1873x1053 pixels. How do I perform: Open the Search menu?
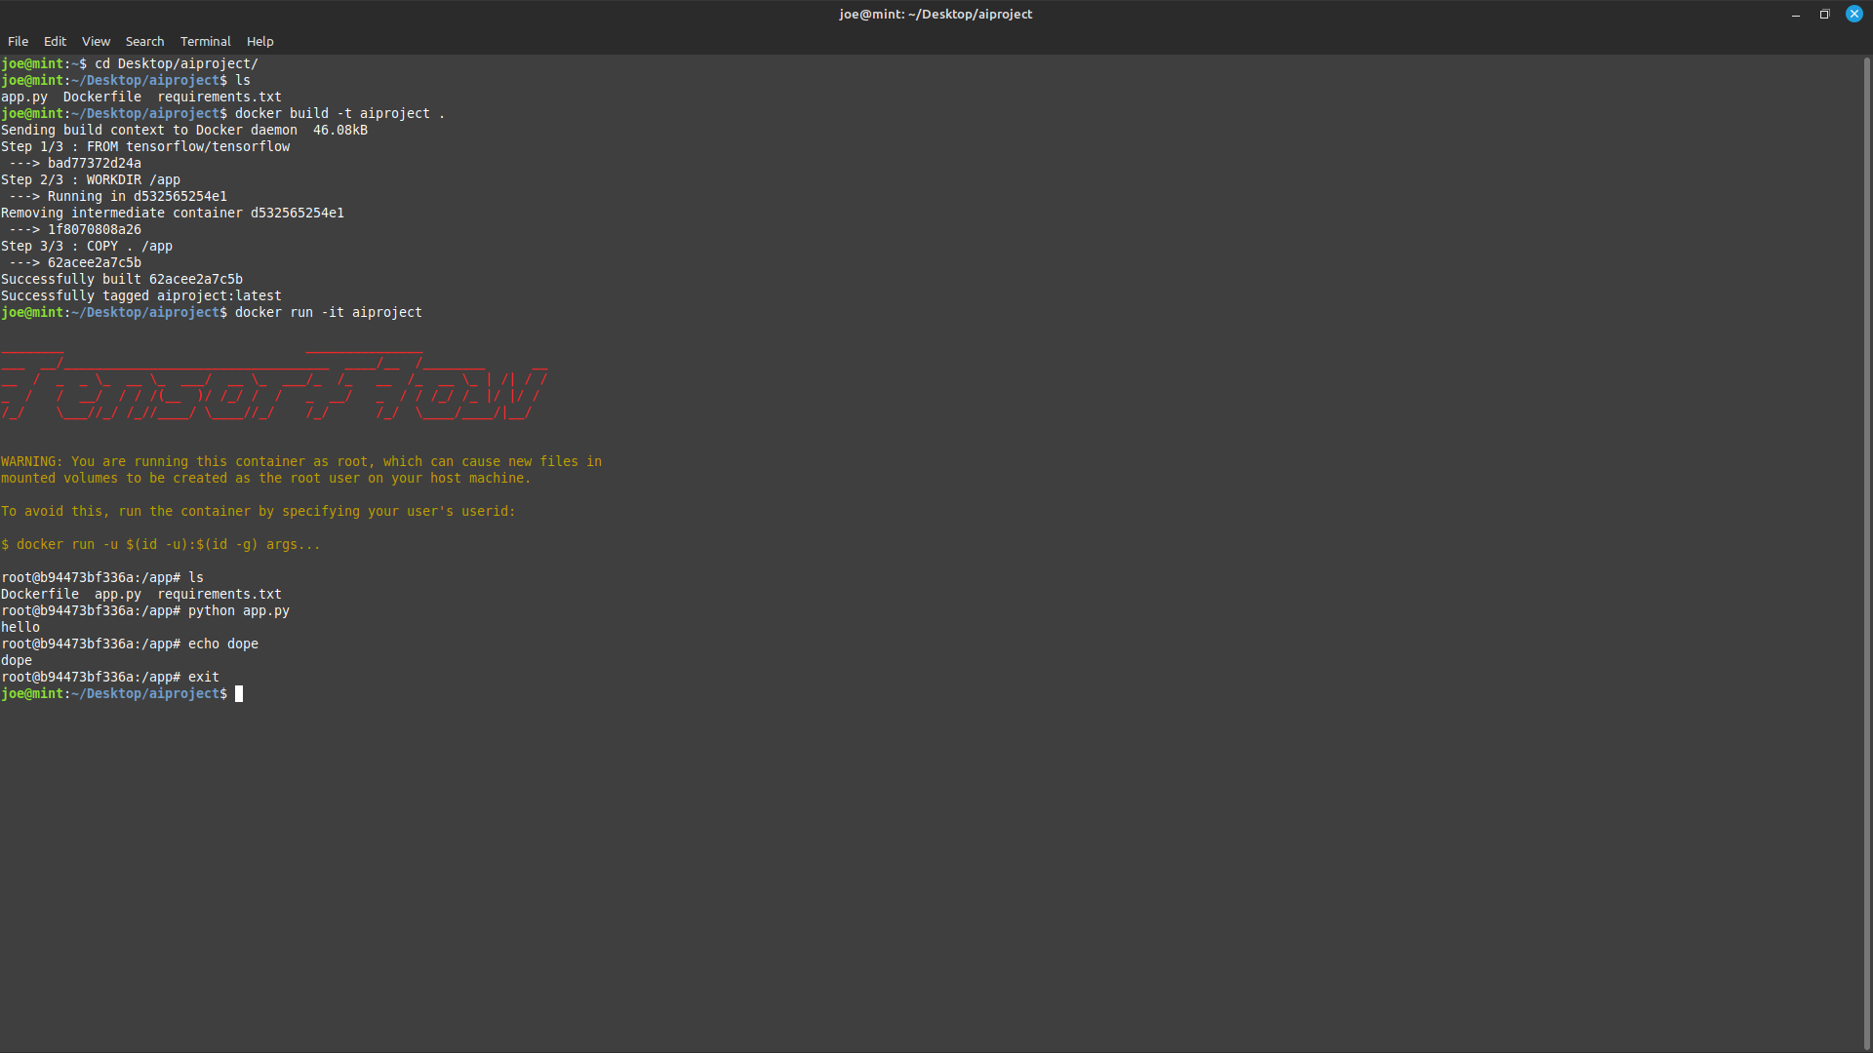point(144,41)
